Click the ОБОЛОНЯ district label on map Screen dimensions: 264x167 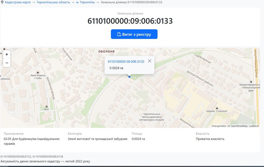106,52
